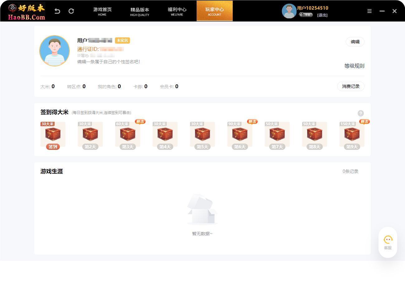
Task: Click the 编辑 edit button
Action: pyautogui.click(x=355, y=42)
